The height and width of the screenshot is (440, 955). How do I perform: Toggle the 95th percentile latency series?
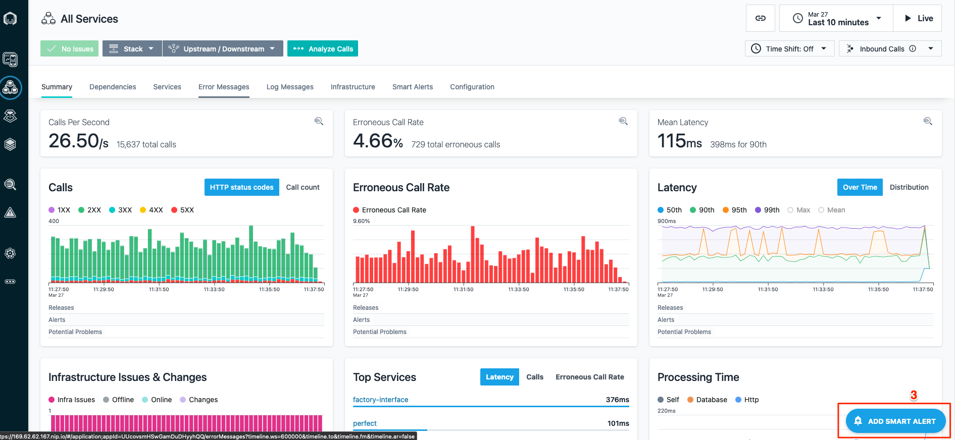[x=735, y=210]
